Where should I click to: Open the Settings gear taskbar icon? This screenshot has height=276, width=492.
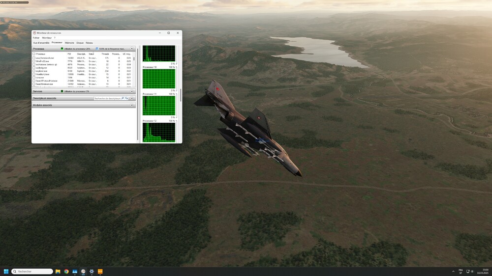point(92,271)
